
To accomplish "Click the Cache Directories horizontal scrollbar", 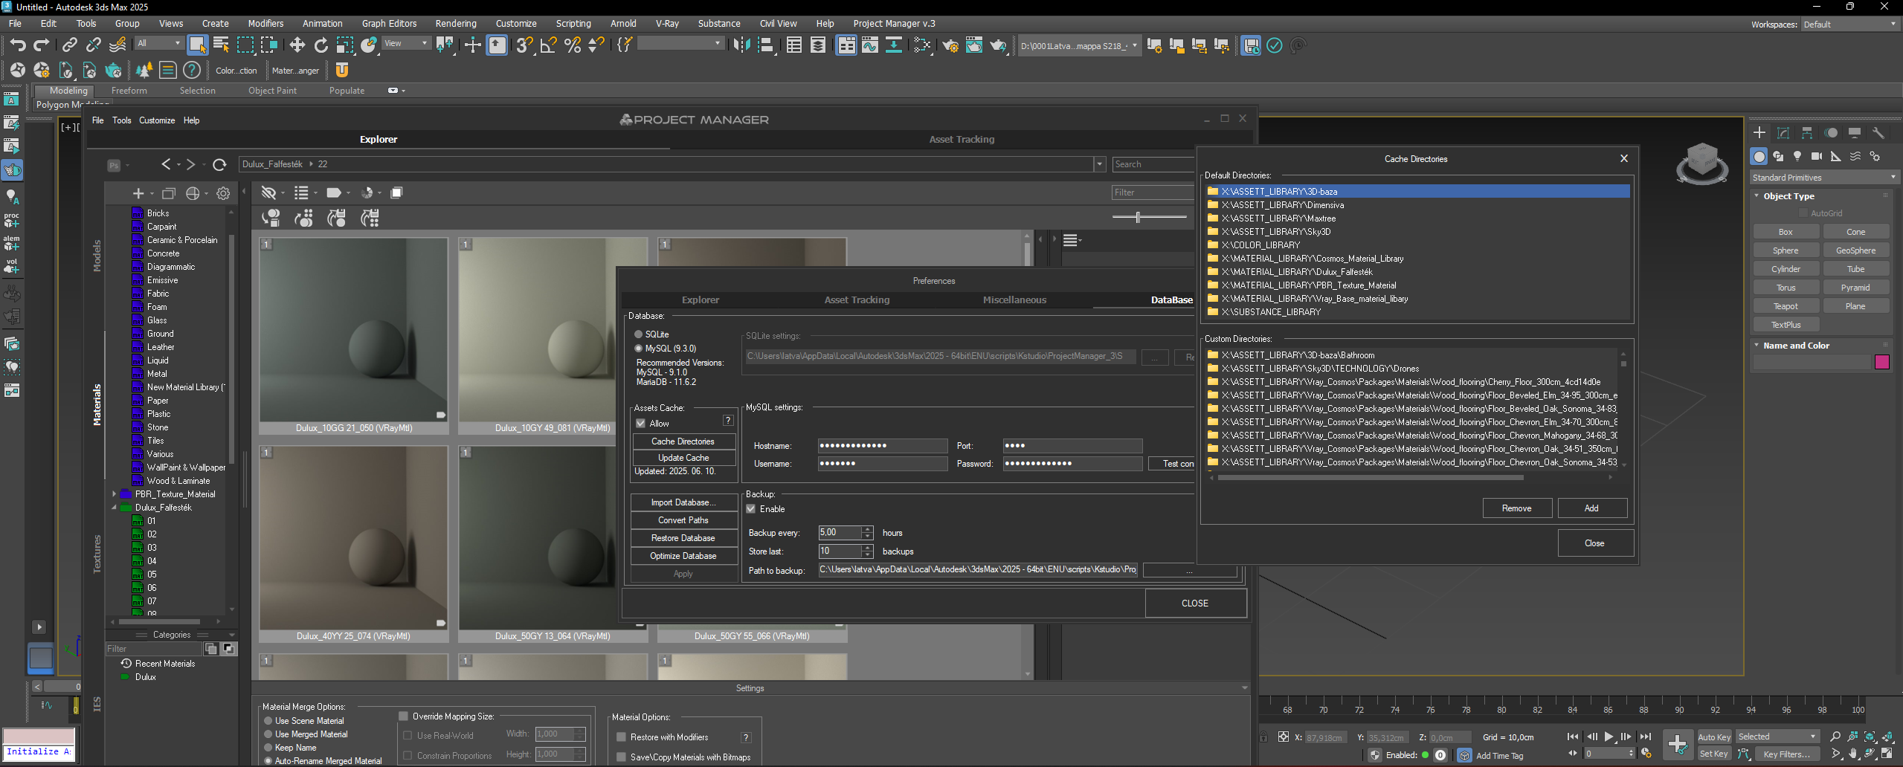I will 1370,478.
